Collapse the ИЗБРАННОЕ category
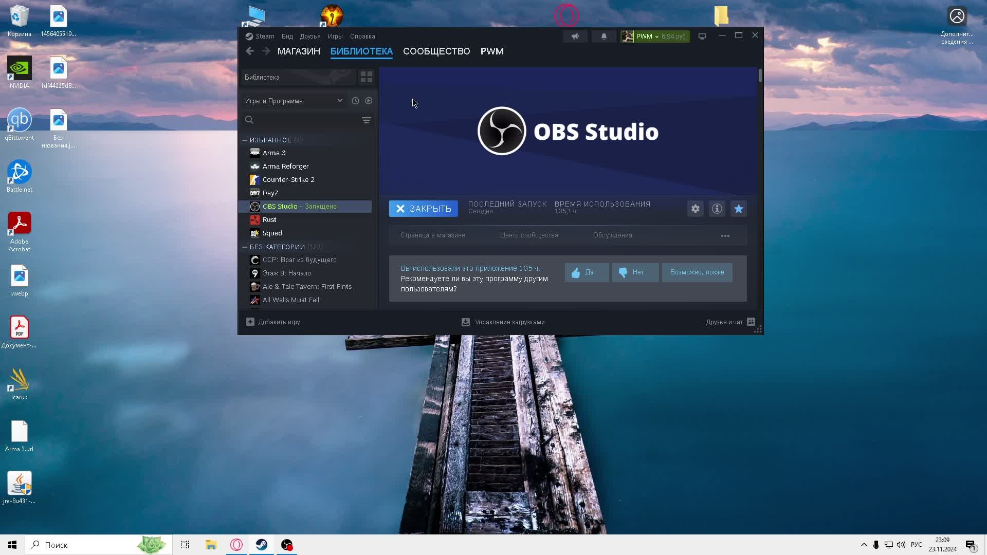The image size is (987, 555). pos(245,140)
